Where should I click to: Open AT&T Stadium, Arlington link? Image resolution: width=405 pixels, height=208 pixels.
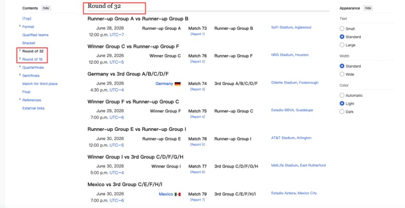pyautogui.click(x=291, y=138)
